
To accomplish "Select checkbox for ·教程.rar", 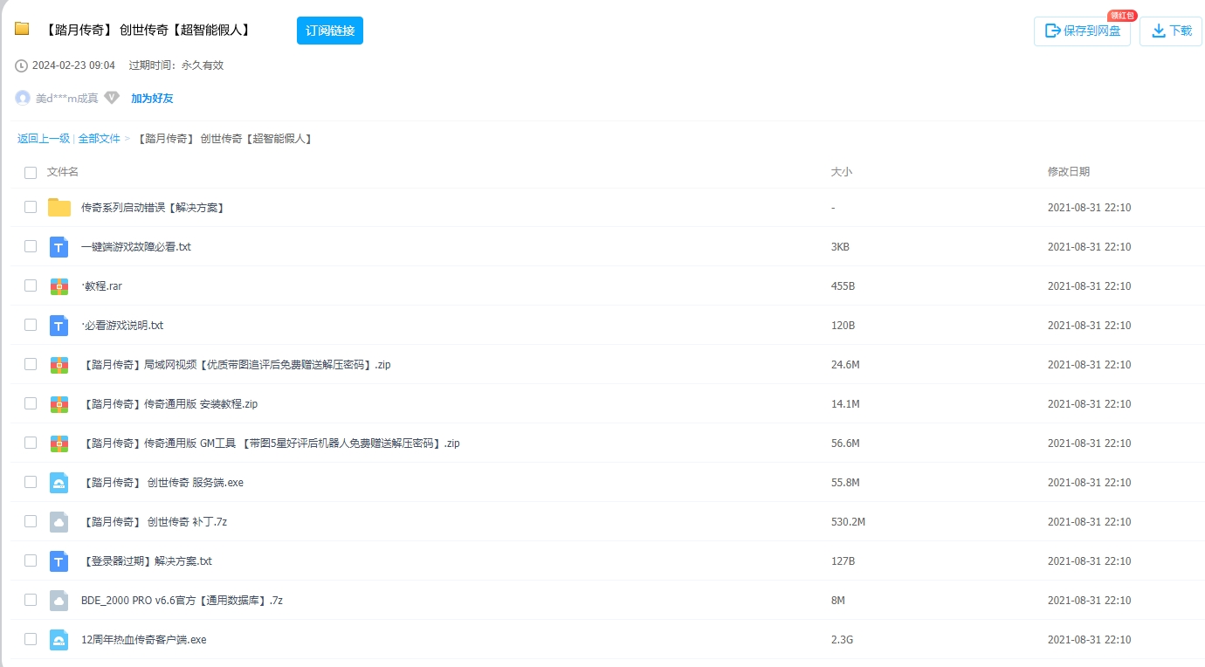I will point(31,285).
